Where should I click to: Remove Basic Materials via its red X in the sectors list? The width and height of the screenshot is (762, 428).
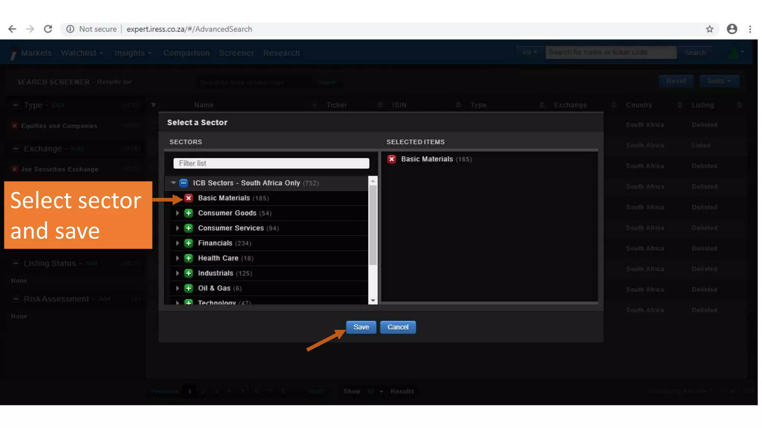[189, 198]
